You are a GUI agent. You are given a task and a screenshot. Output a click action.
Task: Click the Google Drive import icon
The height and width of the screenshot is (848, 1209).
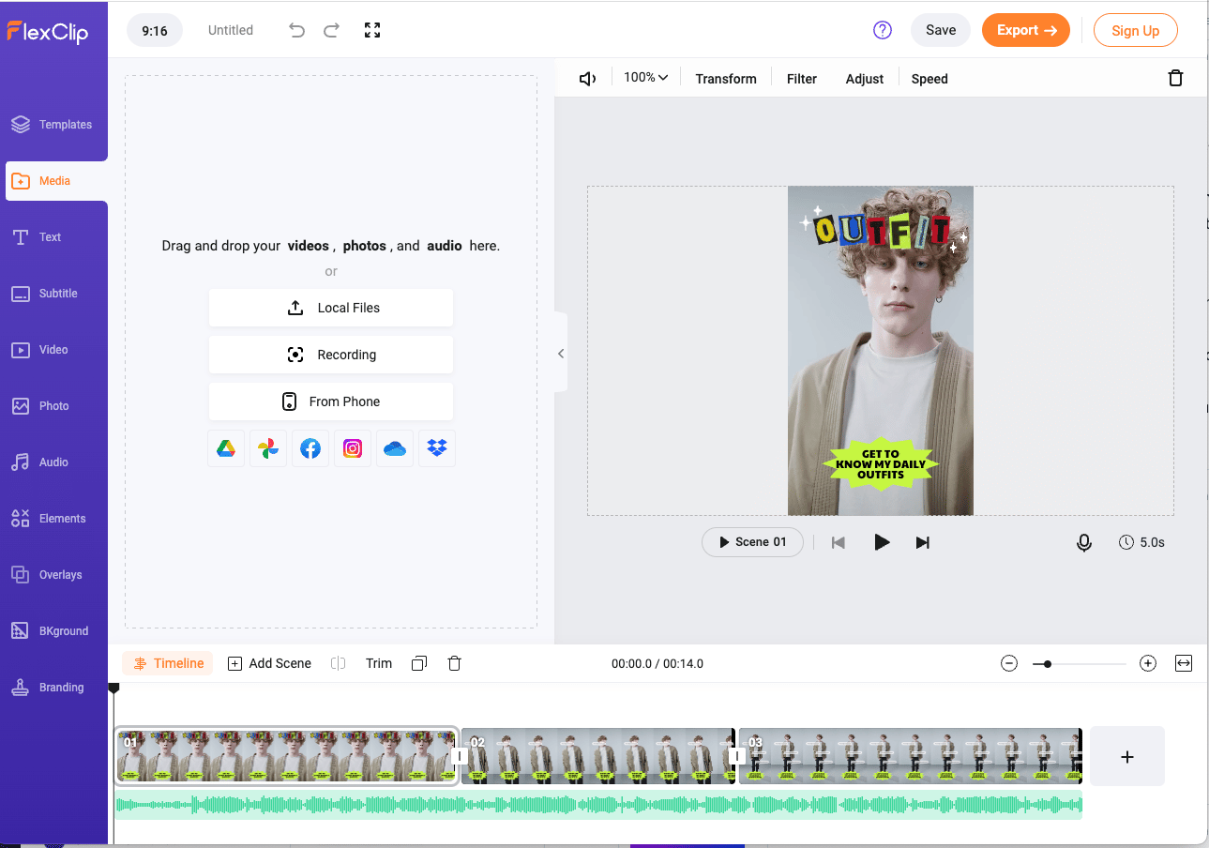(x=226, y=448)
